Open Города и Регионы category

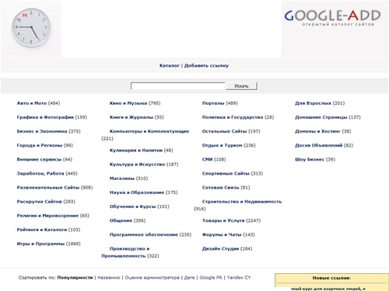pyautogui.click(x=40, y=145)
